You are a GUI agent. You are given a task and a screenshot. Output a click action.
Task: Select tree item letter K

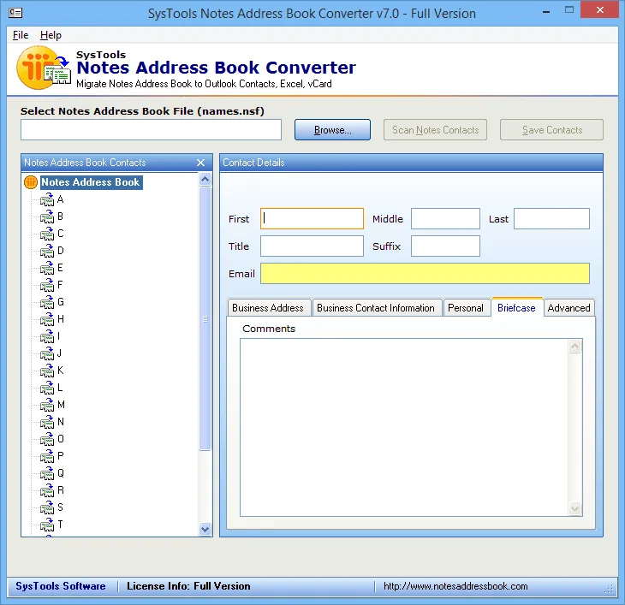61,371
